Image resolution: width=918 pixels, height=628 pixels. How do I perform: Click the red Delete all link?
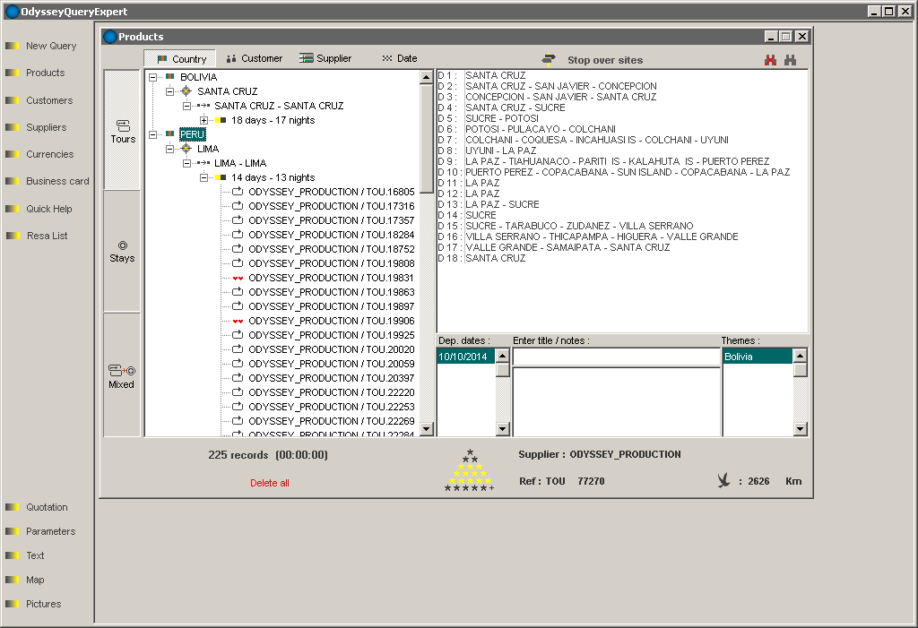coord(269,483)
